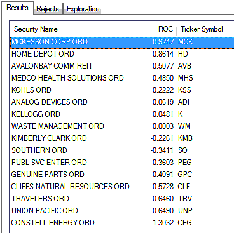Select the CONSTELL ENERGY ORD row
234x233 pixels.
(x=122, y=223)
